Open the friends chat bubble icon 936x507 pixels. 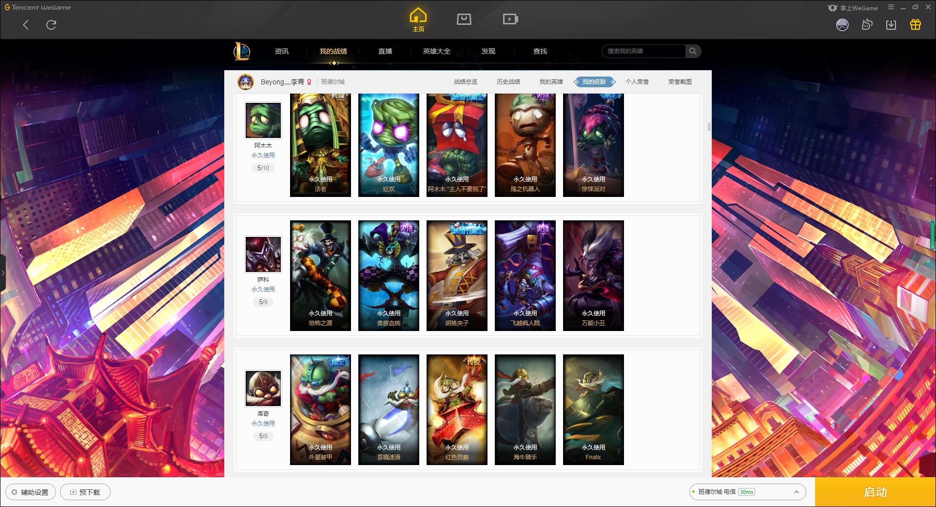click(867, 24)
